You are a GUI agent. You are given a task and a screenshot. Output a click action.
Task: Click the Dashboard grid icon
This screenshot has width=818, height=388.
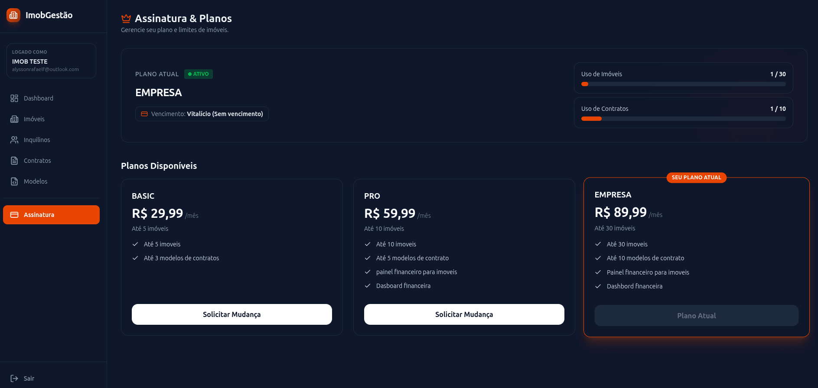14,98
